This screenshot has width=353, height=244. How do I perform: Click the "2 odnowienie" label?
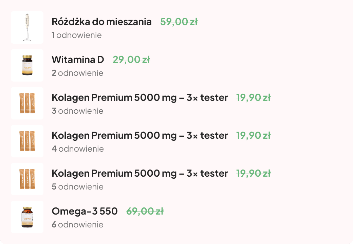[x=77, y=73]
